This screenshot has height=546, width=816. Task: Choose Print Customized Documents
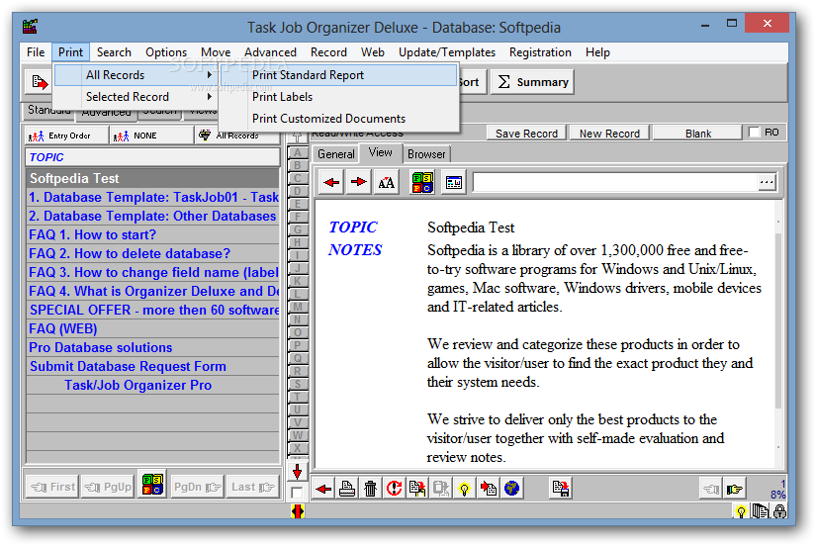(x=339, y=119)
